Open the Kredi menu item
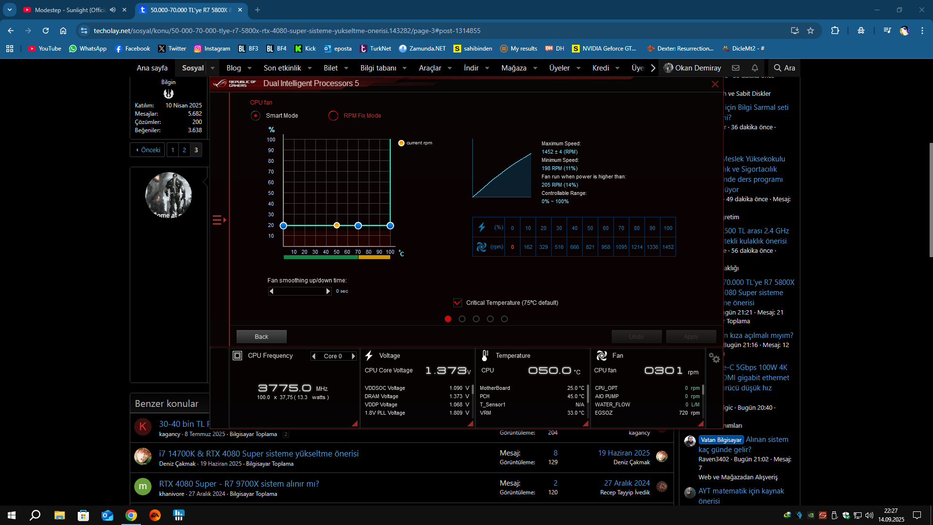The height and width of the screenshot is (525, 933). point(601,68)
